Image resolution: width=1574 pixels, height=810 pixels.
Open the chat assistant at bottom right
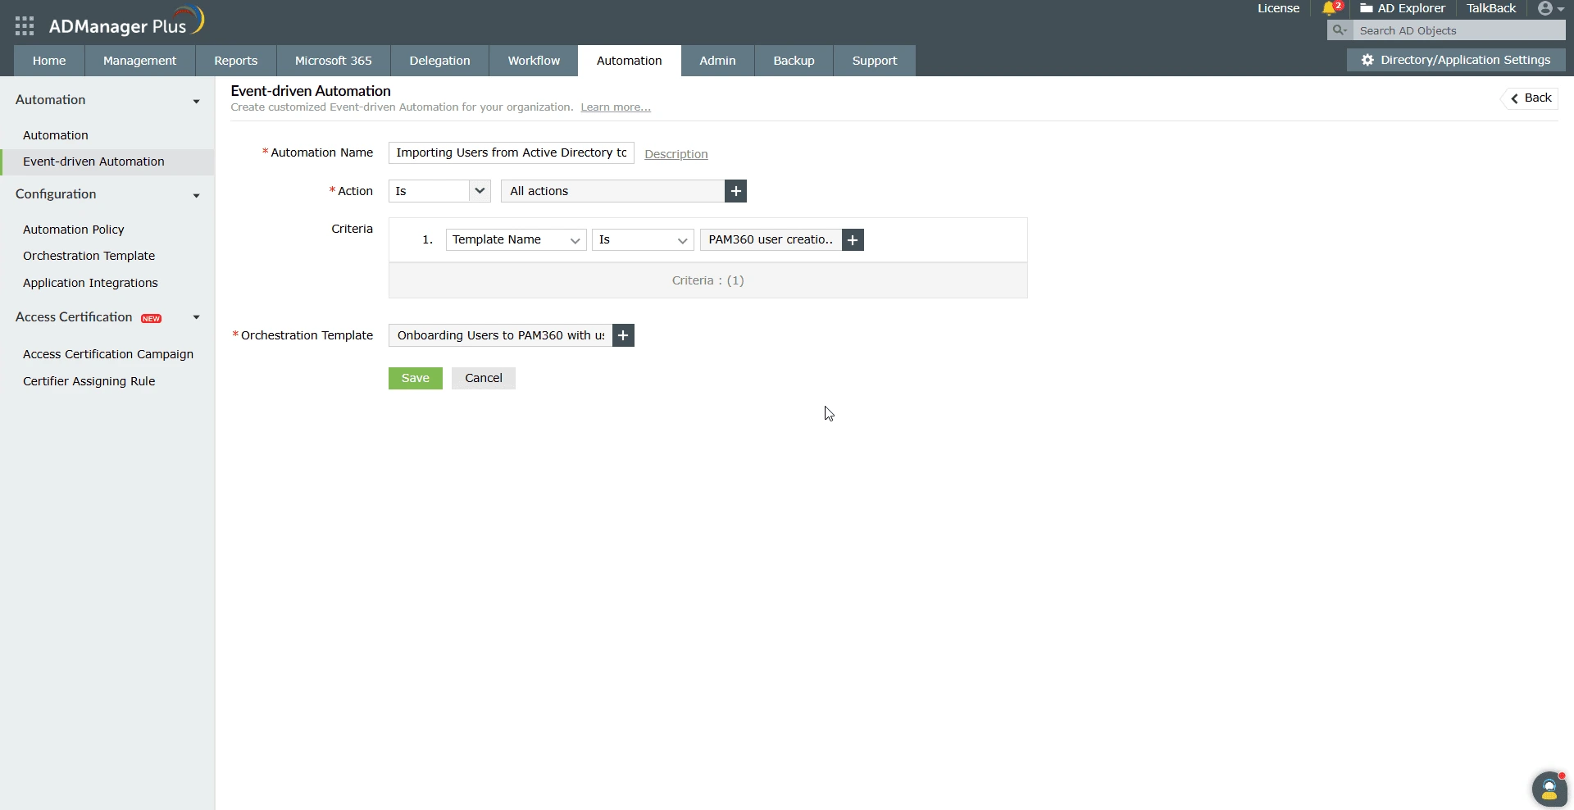click(x=1549, y=789)
